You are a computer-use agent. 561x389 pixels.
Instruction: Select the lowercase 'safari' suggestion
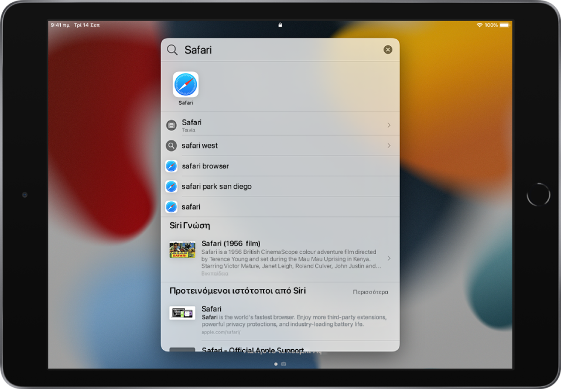280,206
